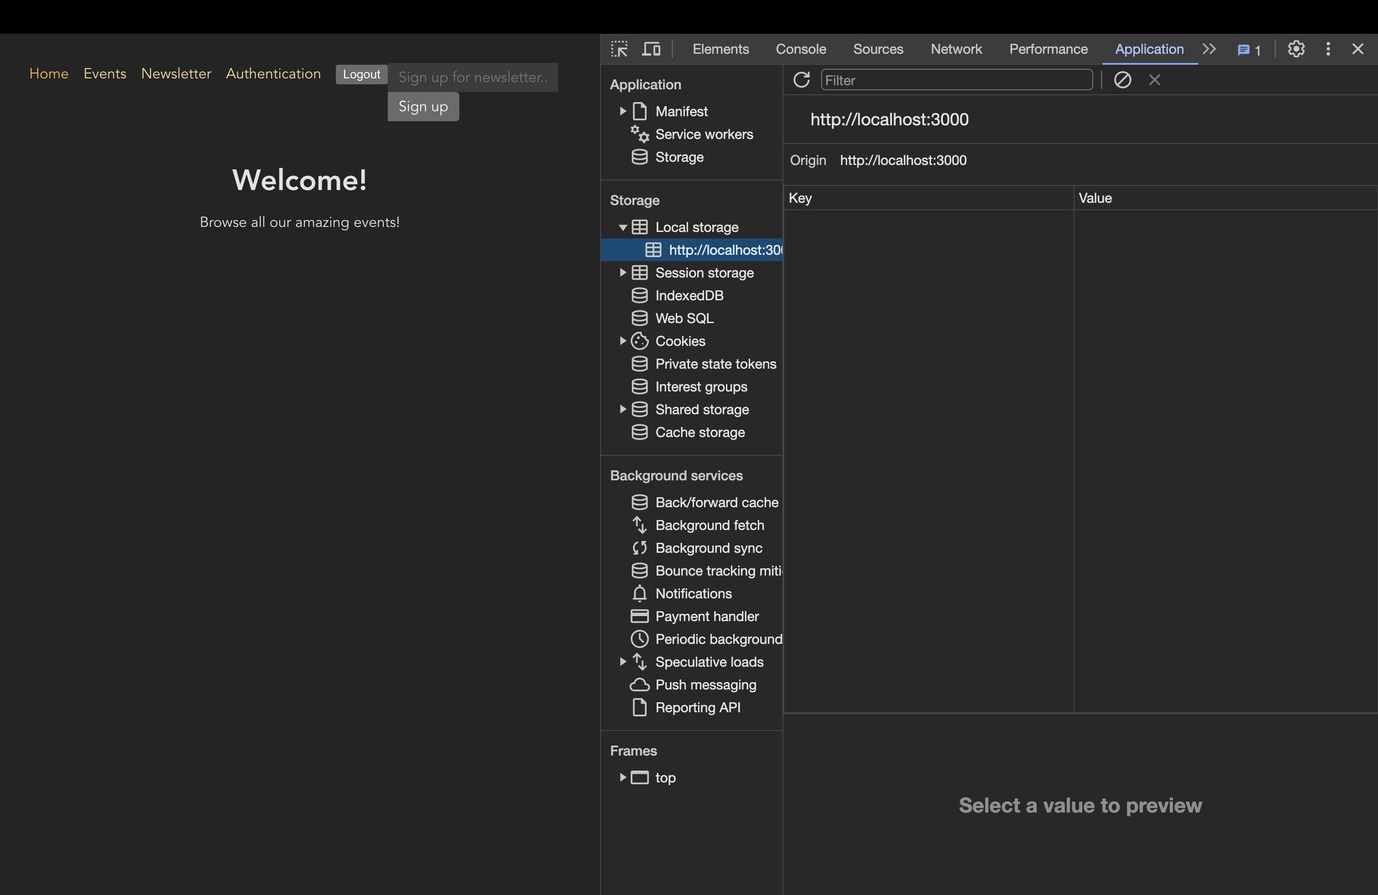The width and height of the screenshot is (1378, 895).
Task: Click the newsletter Sign up button
Action: coord(423,107)
